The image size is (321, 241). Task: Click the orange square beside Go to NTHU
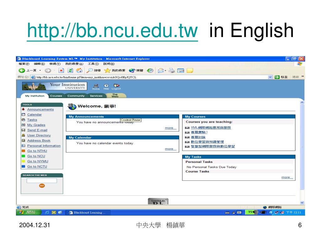(23, 151)
